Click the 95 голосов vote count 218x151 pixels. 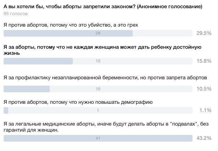(15, 14)
